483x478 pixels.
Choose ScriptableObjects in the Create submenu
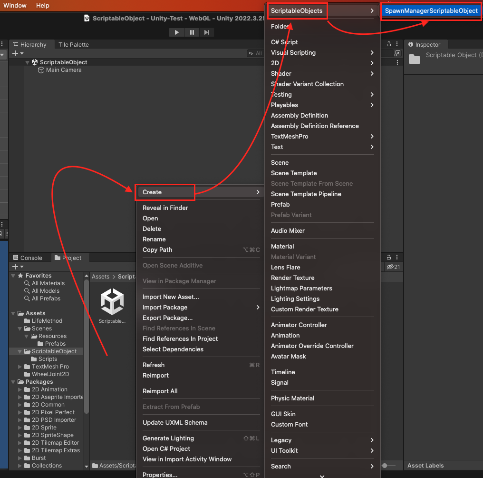322,10
